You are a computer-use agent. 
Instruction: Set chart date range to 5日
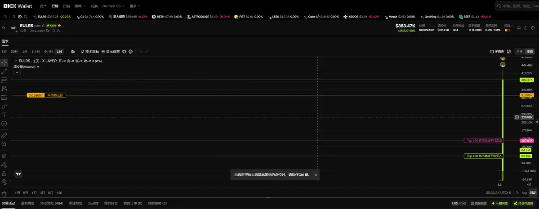click(x=26, y=193)
